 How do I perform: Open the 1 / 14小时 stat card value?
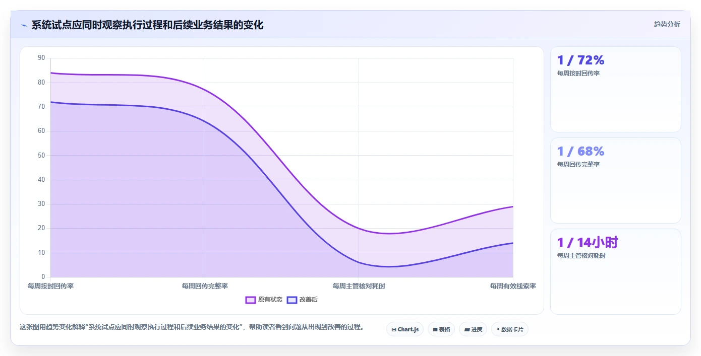point(588,243)
